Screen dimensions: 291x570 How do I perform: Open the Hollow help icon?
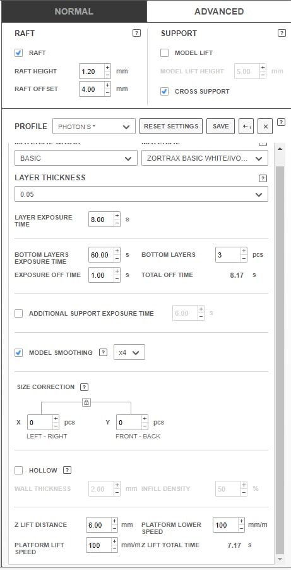click(67, 470)
